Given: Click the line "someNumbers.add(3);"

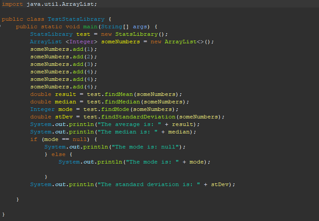Looking at the screenshot, I should (64, 65).
